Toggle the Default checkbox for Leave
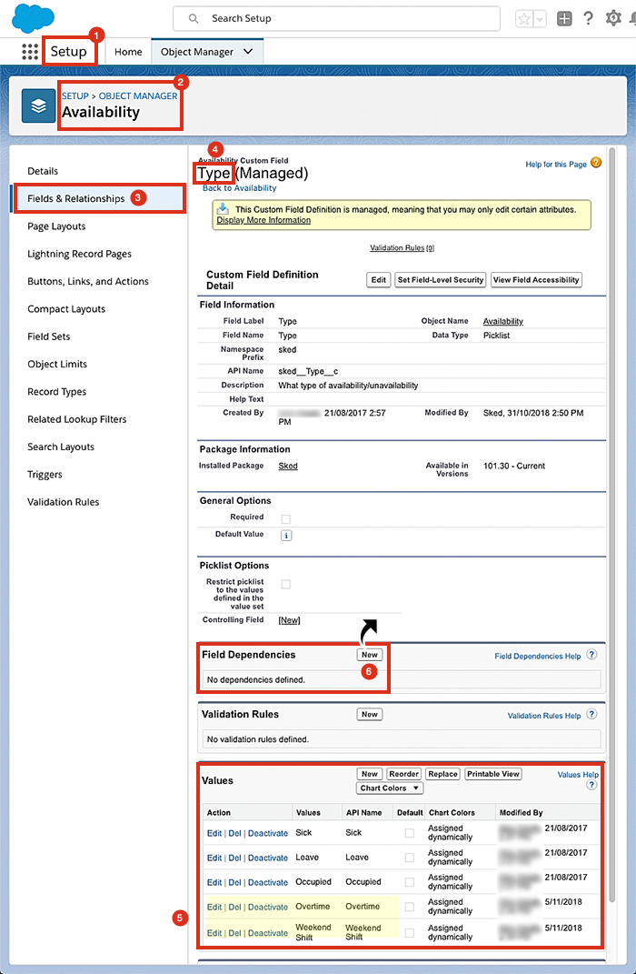Viewport: 636px width, 974px height. (x=410, y=858)
